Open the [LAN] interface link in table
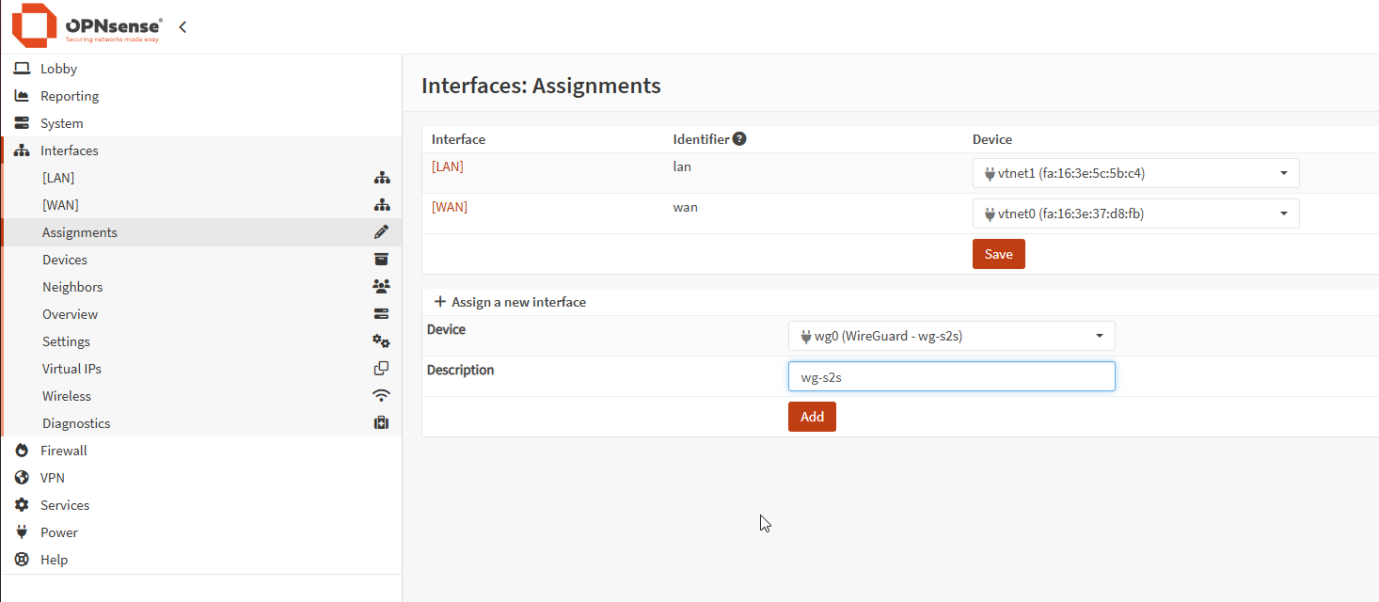 coord(448,166)
